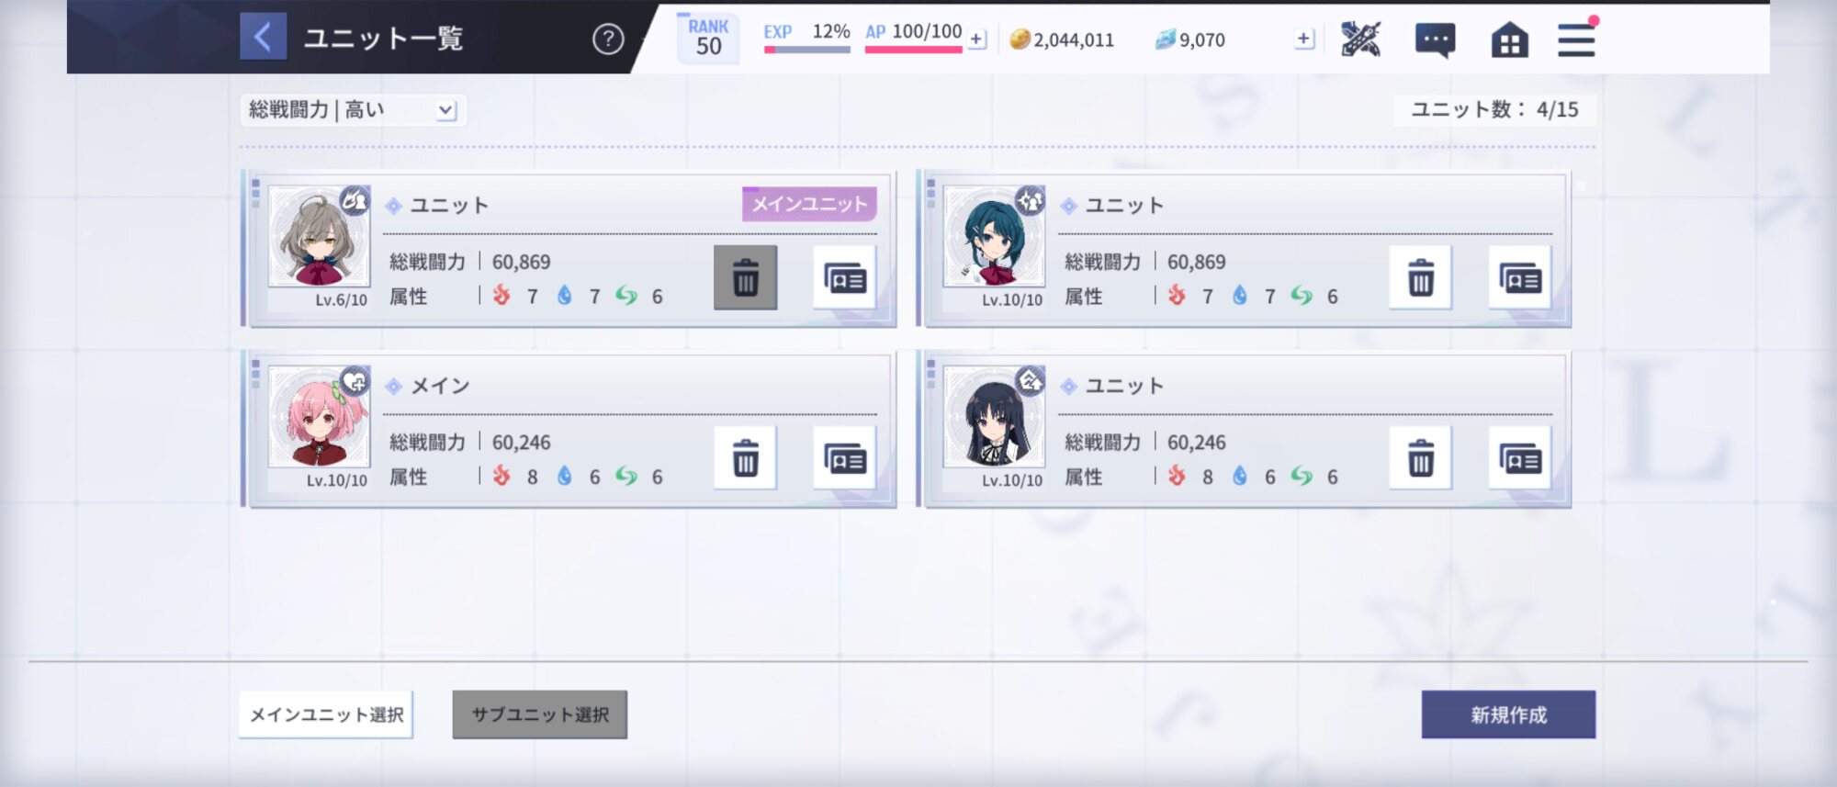
Task: Add AP with the plus button
Action: coord(977,39)
